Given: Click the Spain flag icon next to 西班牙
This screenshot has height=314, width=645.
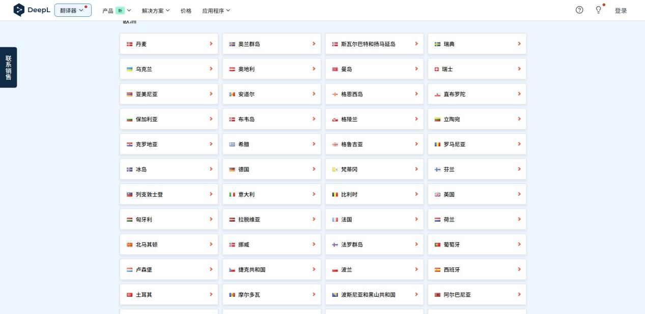Looking at the screenshot, I should [x=437, y=270].
